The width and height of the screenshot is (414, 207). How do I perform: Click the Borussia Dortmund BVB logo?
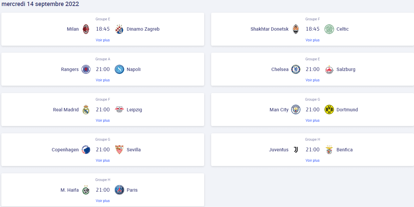point(329,110)
